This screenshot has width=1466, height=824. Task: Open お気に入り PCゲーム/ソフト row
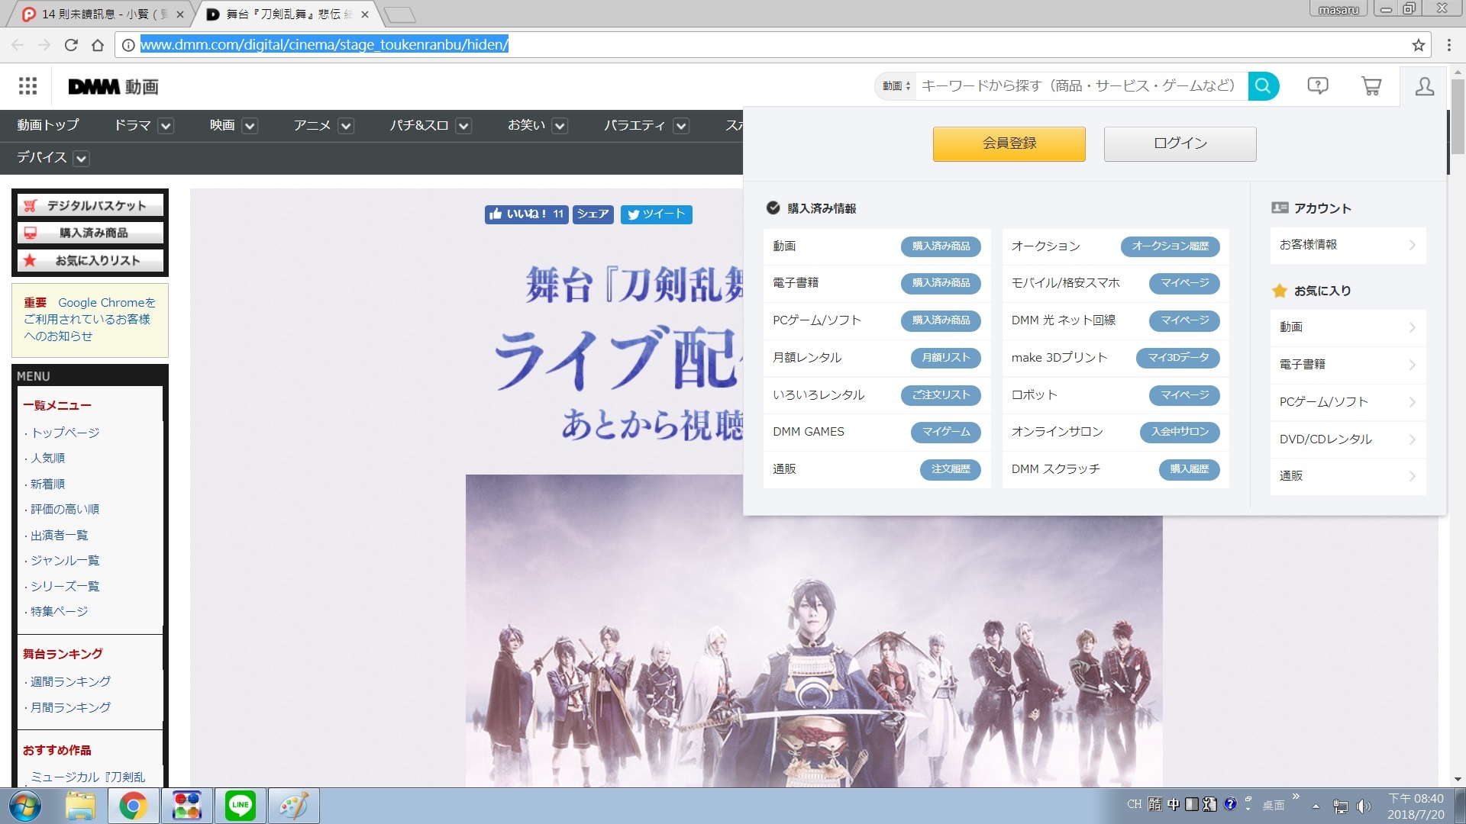point(1348,402)
